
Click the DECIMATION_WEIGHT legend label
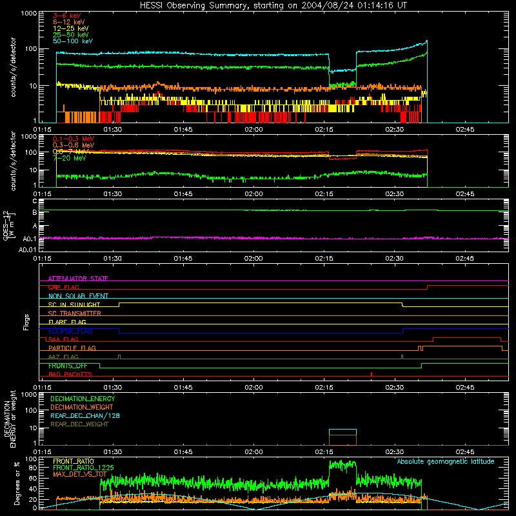pyautogui.click(x=82, y=408)
